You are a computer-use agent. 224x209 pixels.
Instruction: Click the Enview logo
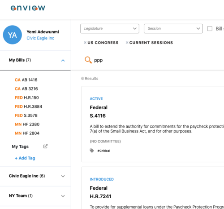coord(28,8)
